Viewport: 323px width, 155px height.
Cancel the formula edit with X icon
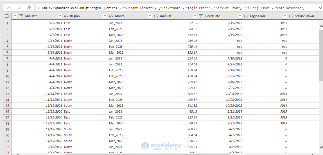[9, 8]
